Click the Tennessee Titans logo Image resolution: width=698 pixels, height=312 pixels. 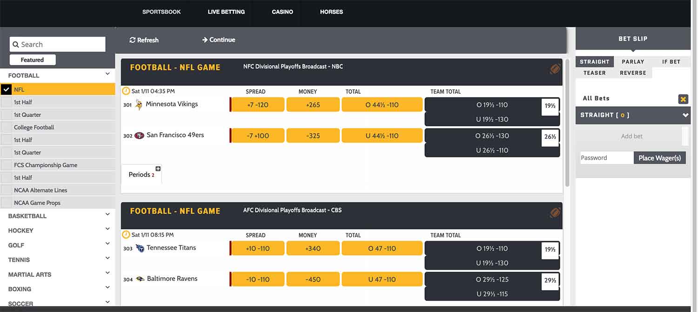click(x=140, y=248)
